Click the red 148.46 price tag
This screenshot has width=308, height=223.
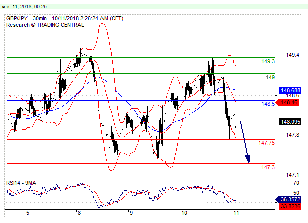pos(288,102)
